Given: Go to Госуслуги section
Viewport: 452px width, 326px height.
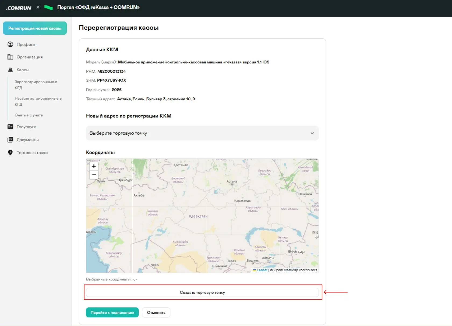Looking at the screenshot, I should 26,127.
